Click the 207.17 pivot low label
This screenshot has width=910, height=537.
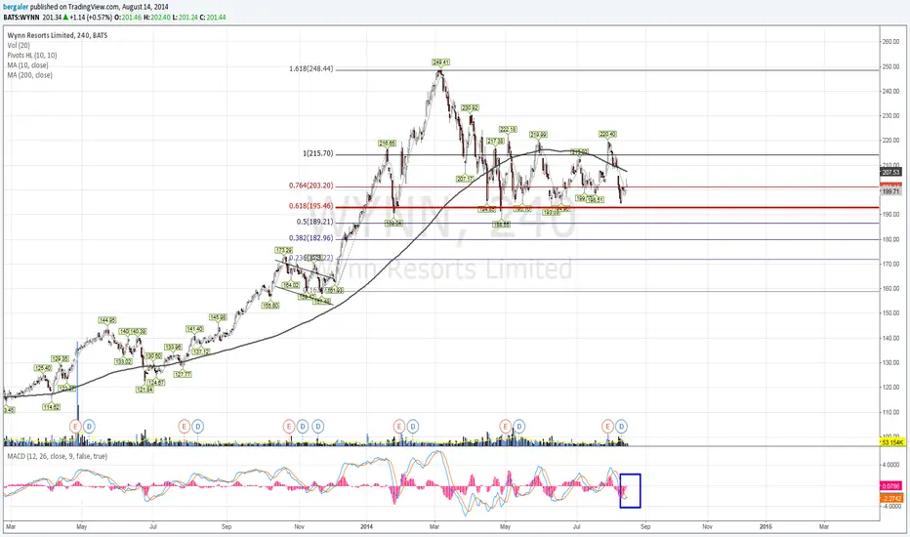[465, 179]
